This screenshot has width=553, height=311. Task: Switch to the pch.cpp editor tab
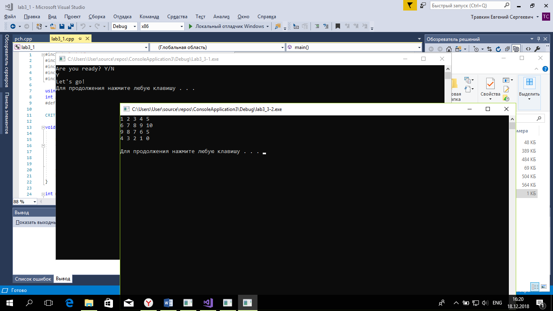[x=23, y=39]
